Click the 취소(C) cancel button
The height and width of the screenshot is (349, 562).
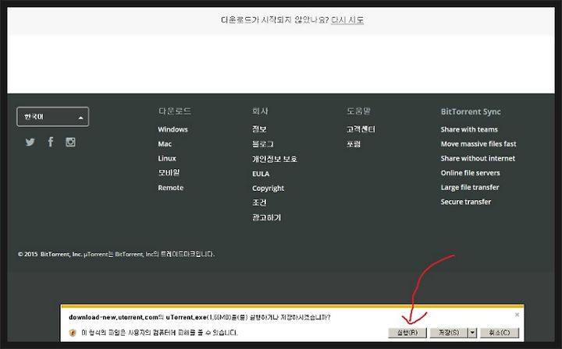point(500,333)
